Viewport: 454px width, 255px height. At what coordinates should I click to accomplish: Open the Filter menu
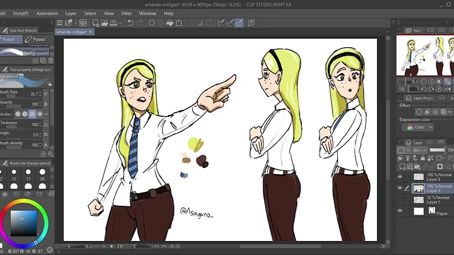(126, 13)
